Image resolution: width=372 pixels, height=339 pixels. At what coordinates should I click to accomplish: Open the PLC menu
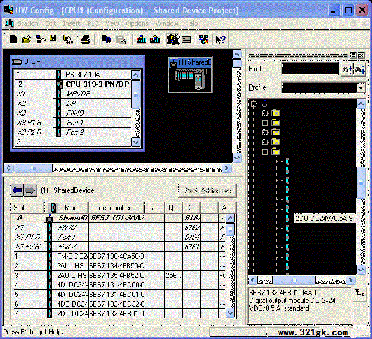coord(93,23)
